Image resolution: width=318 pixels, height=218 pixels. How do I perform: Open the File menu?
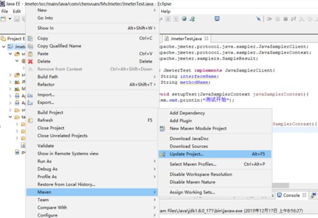[5, 11]
